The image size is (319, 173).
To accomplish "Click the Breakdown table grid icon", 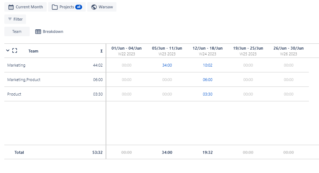I will point(38,32).
